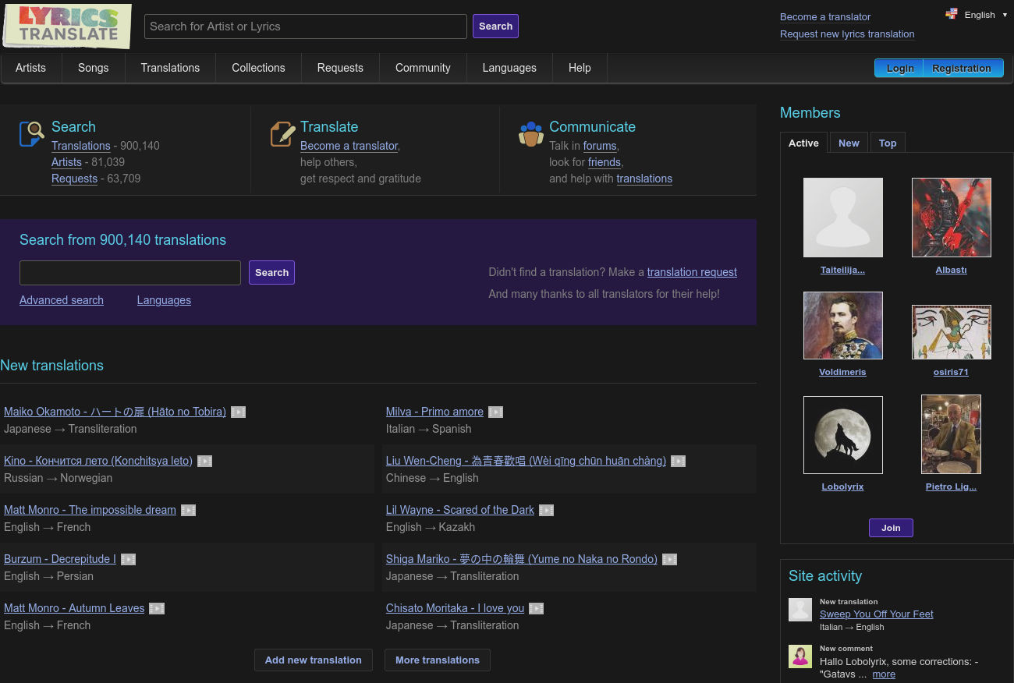1014x683 pixels.
Task: Click the video icon next to Scared of the Dark
Action: pos(546,510)
